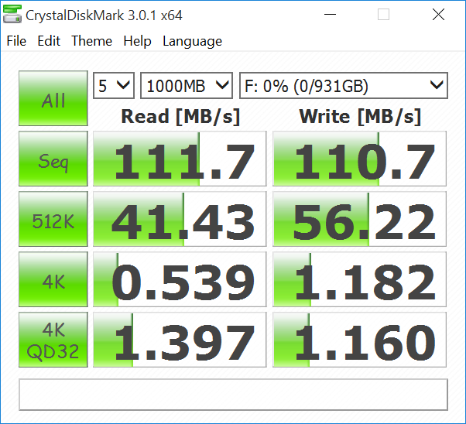Open the Edit menu
466x424 pixels.
49,41
